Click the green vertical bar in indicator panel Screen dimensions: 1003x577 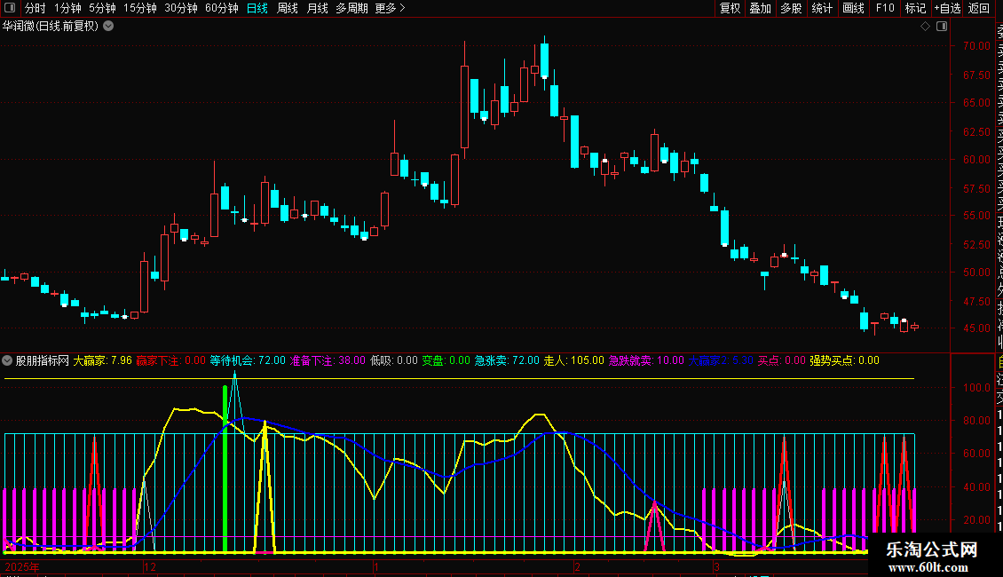(225, 470)
